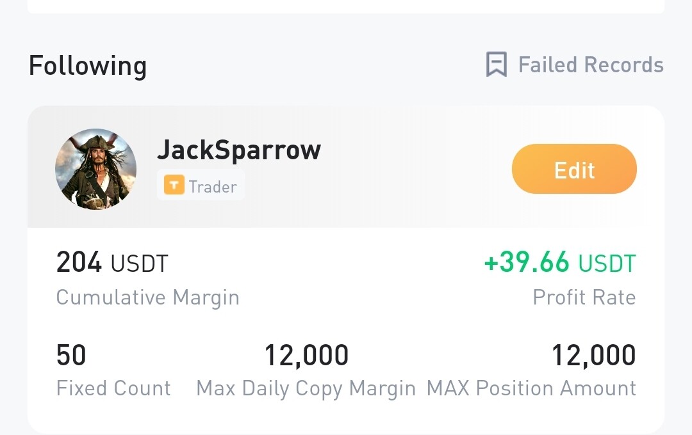This screenshot has width=692, height=435.
Task: Click the Max Daily Copy Margin label
Action: tap(306, 389)
